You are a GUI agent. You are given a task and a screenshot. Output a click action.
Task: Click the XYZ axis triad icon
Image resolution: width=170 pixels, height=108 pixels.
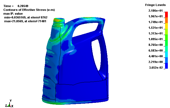[9, 104]
